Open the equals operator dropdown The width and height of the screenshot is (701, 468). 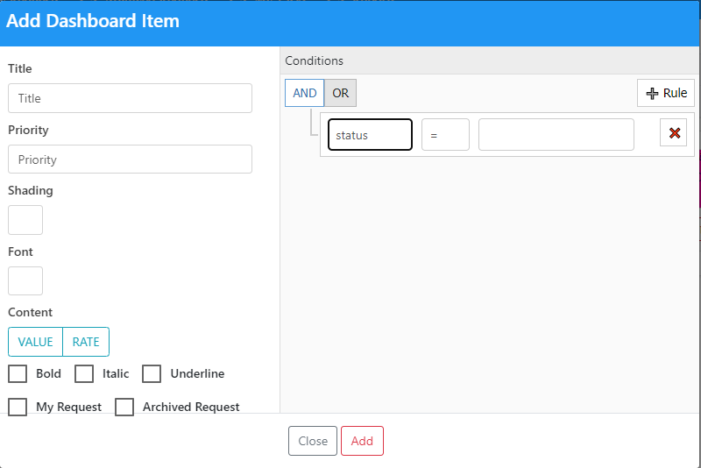[x=445, y=135]
